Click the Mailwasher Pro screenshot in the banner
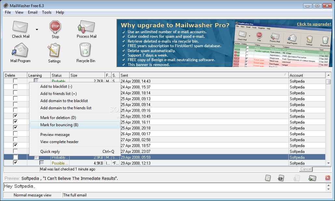 coord(282,44)
